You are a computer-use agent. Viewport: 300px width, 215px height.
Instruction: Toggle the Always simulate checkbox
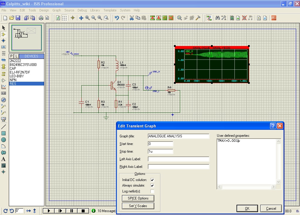152,186
